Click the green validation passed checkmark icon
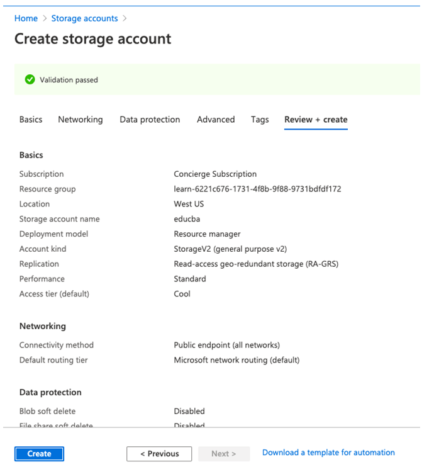Image resolution: width=422 pixels, height=467 pixels. 29,80
